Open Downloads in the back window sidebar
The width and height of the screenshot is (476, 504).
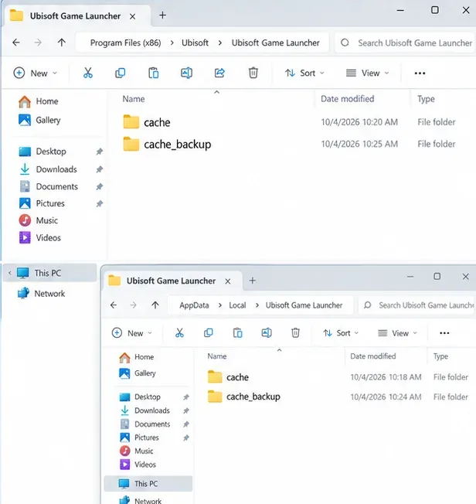click(x=56, y=169)
